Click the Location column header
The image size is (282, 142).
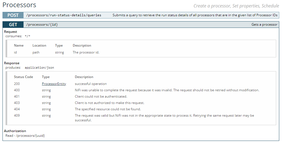(x=39, y=45)
